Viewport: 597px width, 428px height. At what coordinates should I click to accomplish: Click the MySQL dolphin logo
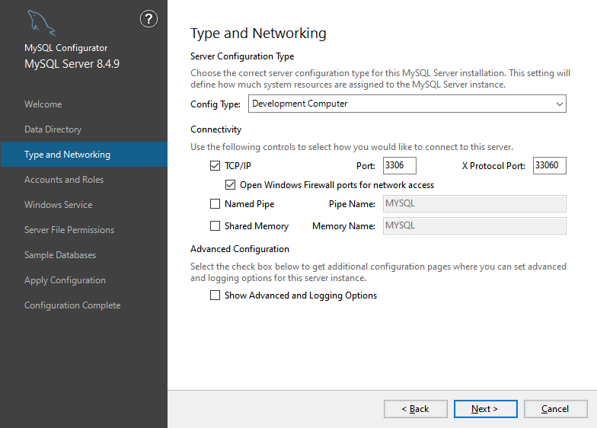[40, 24]
